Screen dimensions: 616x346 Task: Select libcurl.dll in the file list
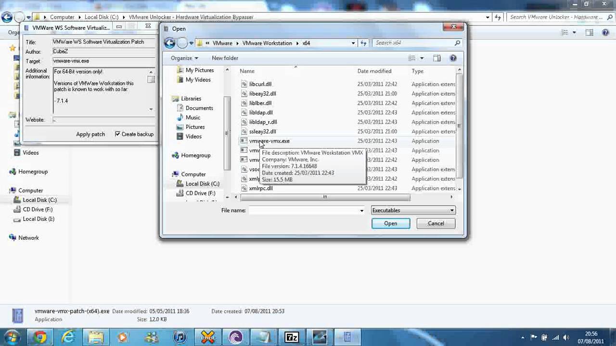coord(260,84)
